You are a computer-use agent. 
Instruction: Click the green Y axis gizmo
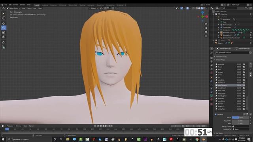202,17
